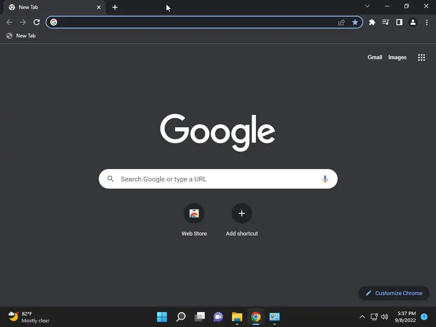Open the New Tab bookmark in bookmarks bar
The height and width of the screenshot is (327, 436).
coord(21,36)
